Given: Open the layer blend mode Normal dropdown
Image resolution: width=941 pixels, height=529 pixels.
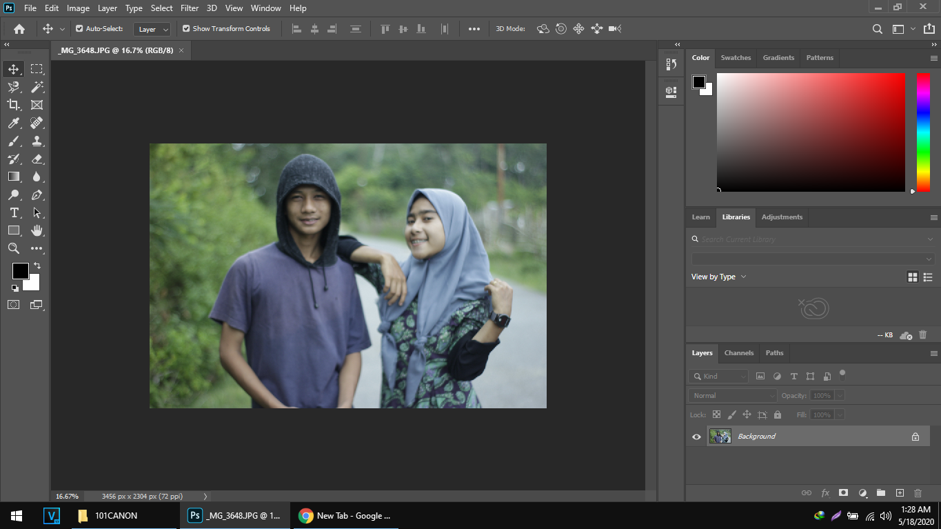Looking at the screenshot, I should [x=733, y=396].
